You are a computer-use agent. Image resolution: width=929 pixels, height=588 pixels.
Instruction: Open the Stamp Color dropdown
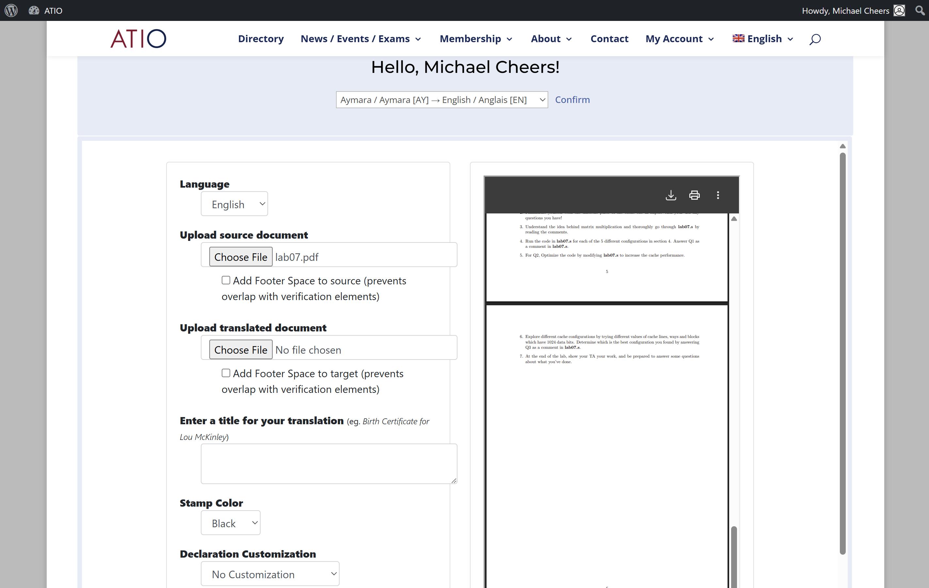coord(230,523)
